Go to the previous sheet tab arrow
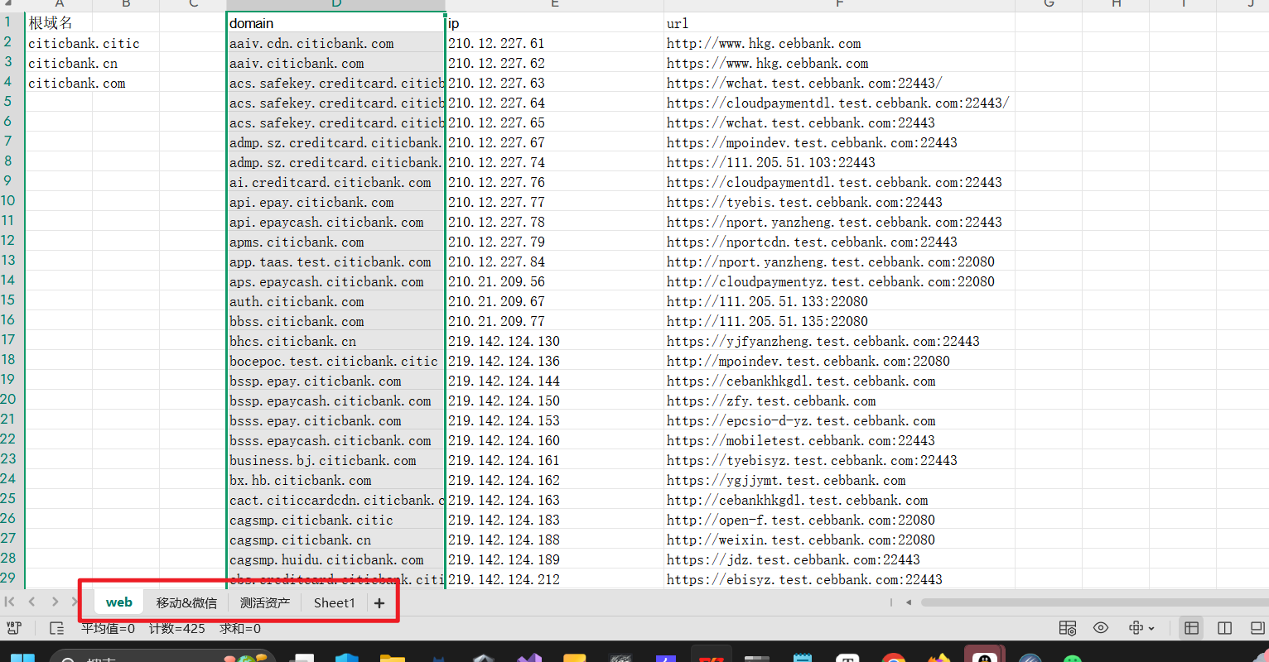The height and width of the screenshot is (662, 1269). click(x=31, y=602)
